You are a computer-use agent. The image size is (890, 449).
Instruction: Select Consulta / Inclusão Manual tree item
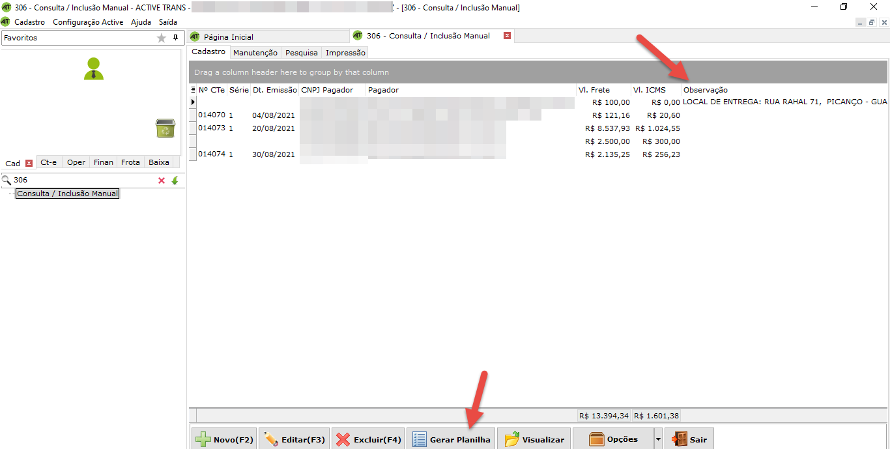click(x=68, y=194)
